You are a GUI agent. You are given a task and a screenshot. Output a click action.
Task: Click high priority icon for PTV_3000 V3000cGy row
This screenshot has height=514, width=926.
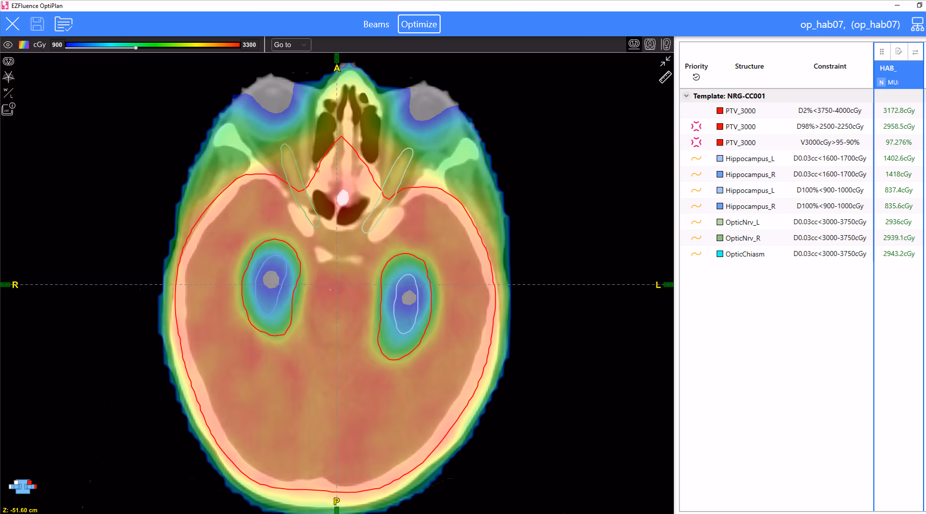click(x=696, y=142)
